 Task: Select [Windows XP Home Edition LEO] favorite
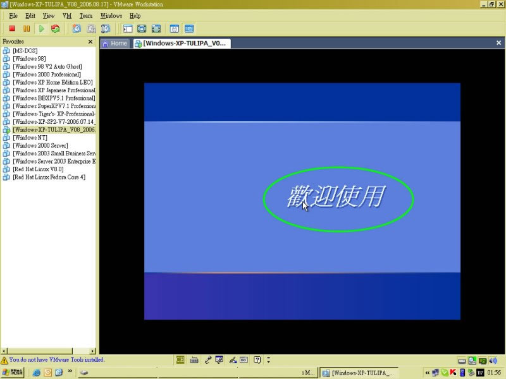tap(52, 83)
